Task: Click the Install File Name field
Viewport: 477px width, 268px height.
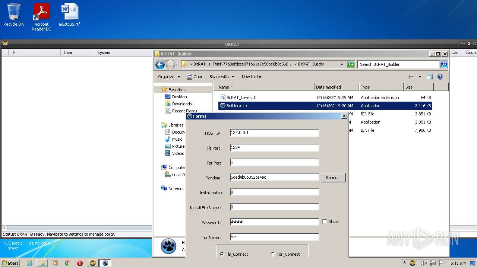Action: [275, 207]
